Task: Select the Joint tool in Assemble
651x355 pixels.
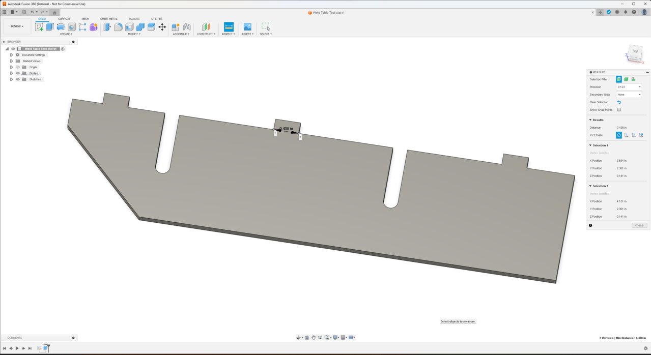Action: click(186, 27)
